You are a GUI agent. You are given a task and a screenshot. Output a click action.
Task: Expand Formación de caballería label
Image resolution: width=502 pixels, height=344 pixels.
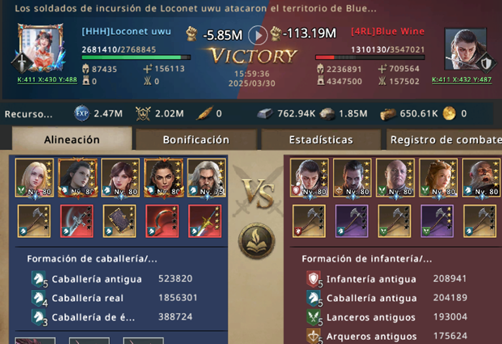pos(92,258)
